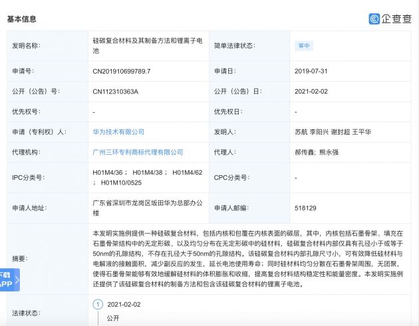Click agent names 郝传鑫; 熊永强

(x=317, y=152)
